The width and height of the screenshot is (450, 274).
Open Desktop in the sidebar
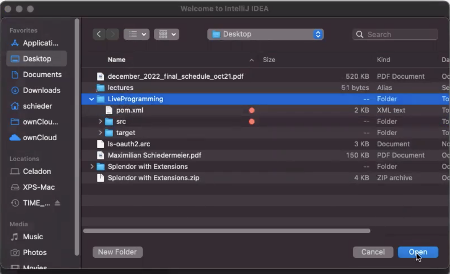click(36, 59)
